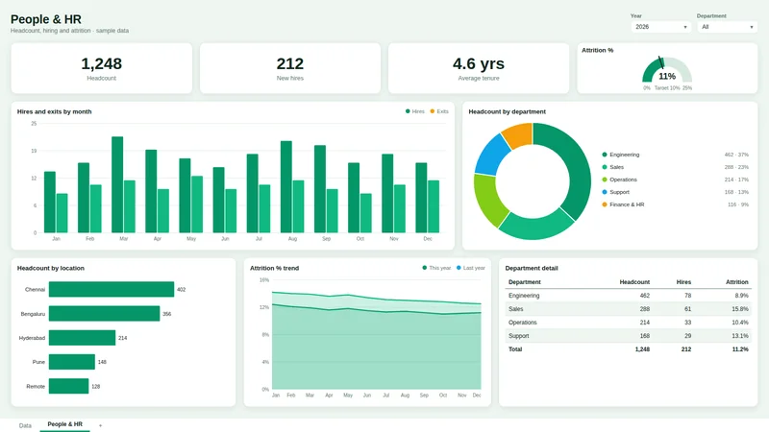Open the Year dropdown showing 2026
This screenshot has height=432, width=769.
click(661, 27)
